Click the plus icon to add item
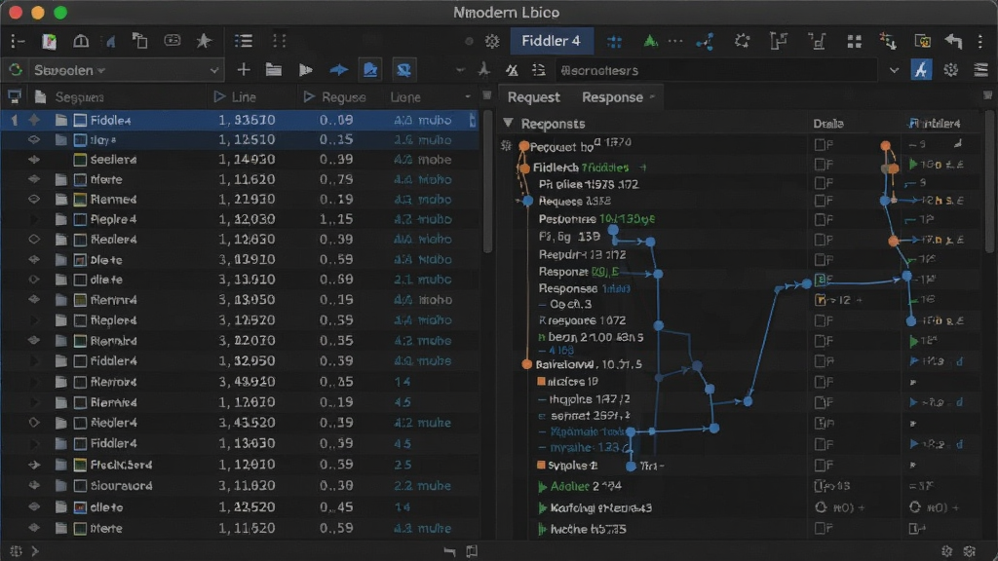This screenshot has width=998, height=561. point(243,70)
